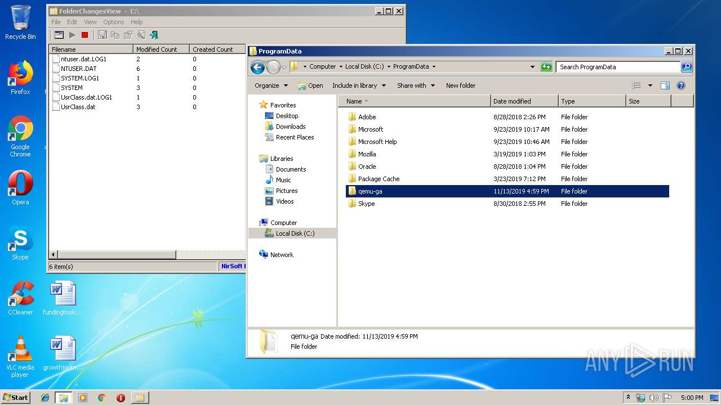This screenshot has height=405, width=721.
Task: Open the Organize dropdown
Action: click(x=271, y=85)
